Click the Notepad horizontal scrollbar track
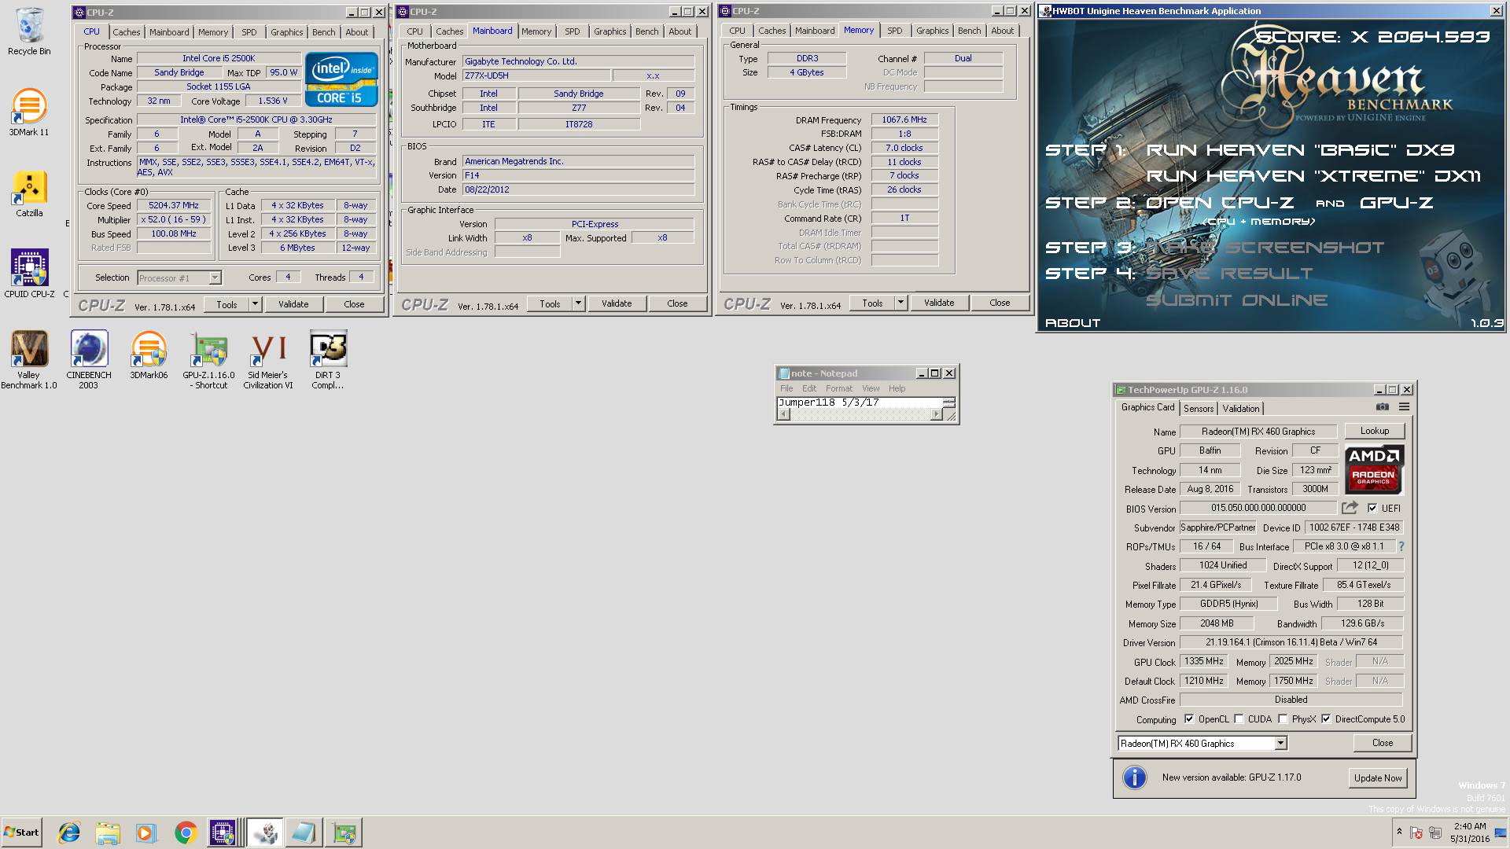The image size is (1510, 849). [x=861, y=414]
